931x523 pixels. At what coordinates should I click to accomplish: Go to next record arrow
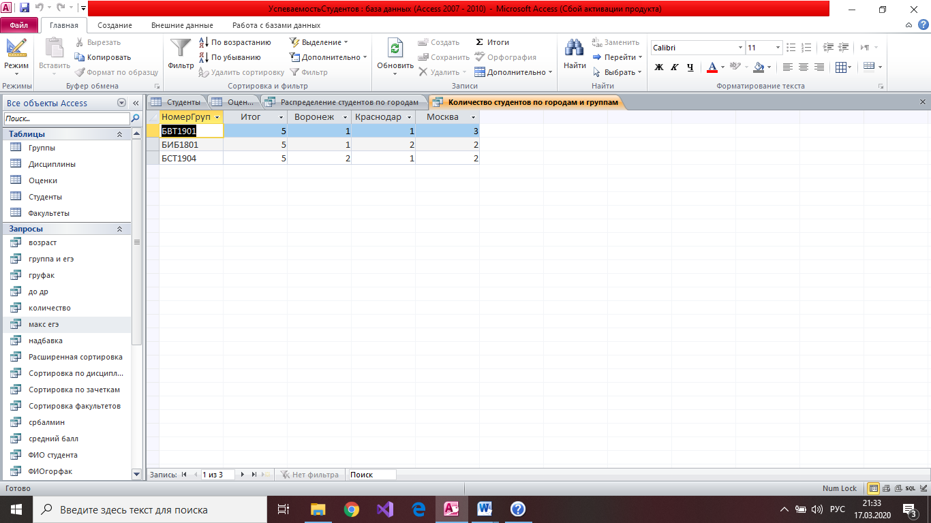pyautogui.click(x=243, y=475)
